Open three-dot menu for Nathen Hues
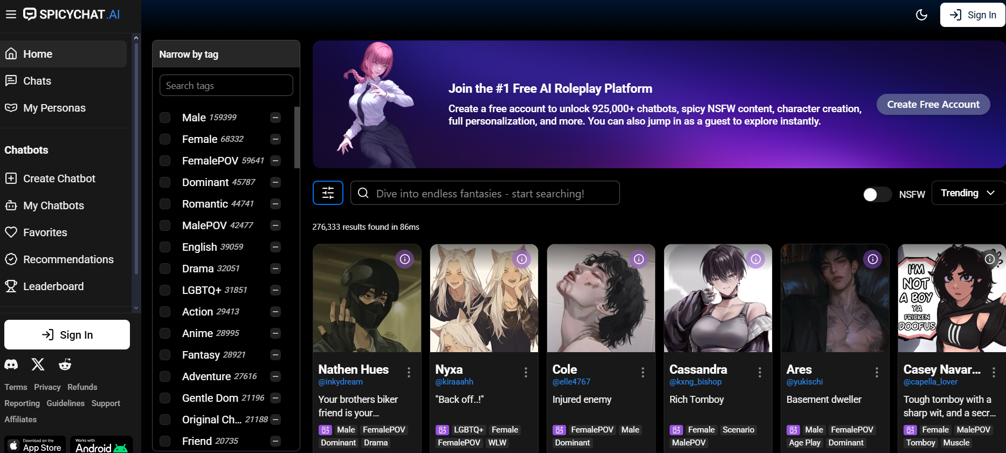Screen dimensions: 1006x453 point(409,372)
